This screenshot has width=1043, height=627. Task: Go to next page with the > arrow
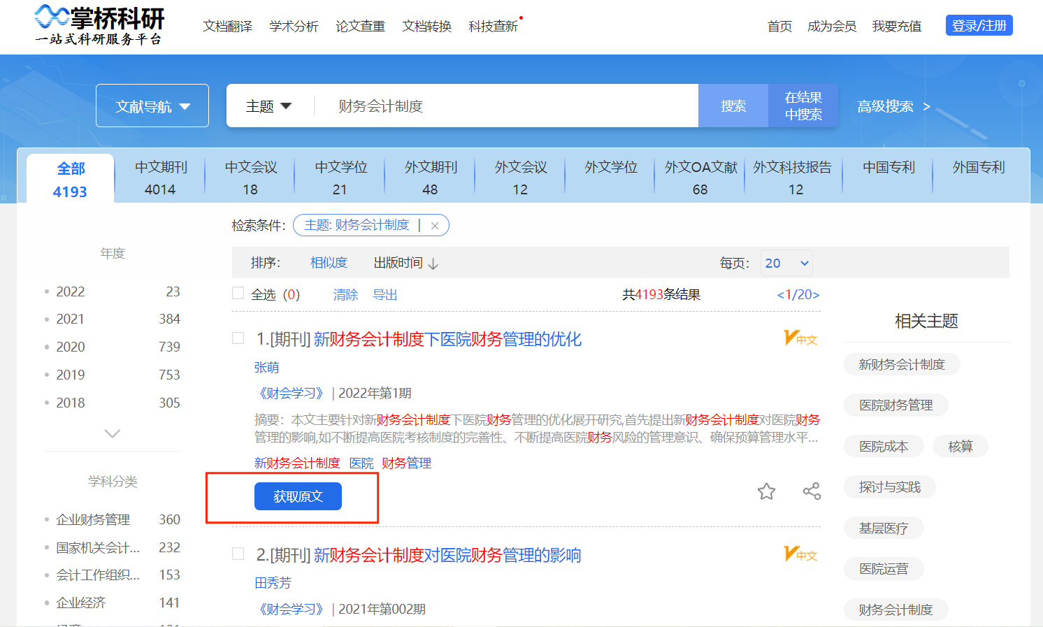816,295
